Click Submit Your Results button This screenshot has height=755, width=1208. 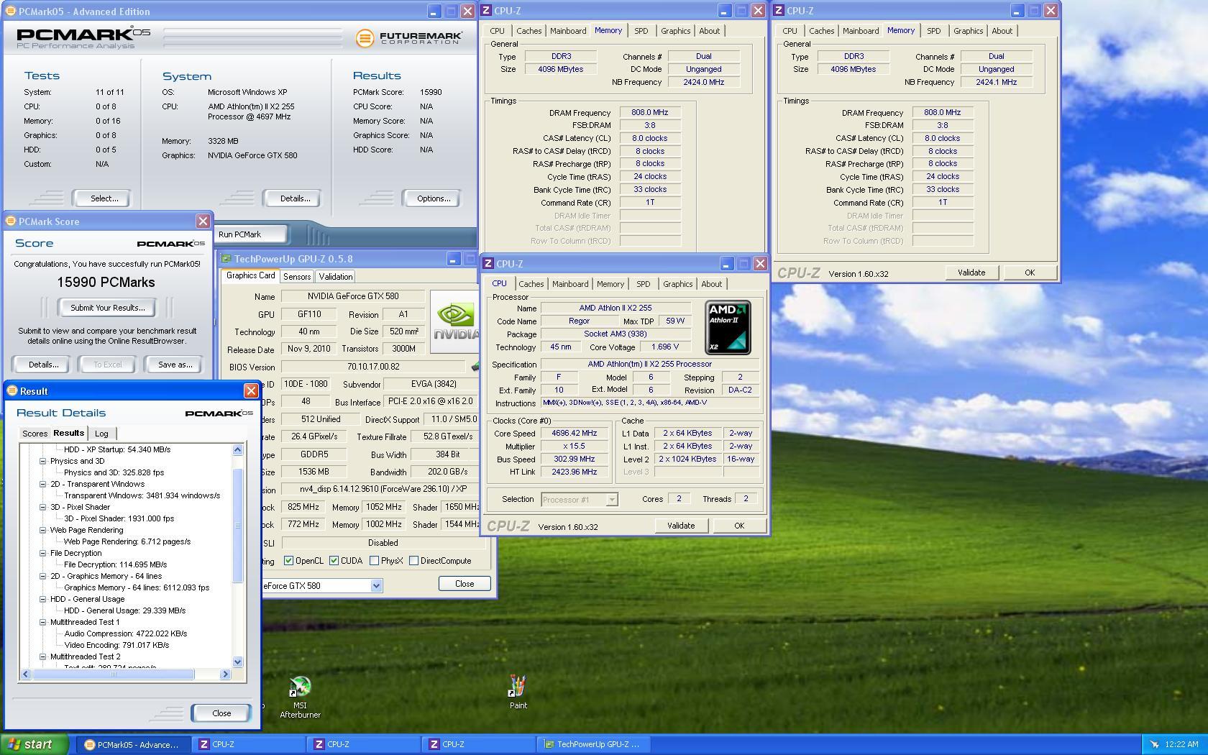[x=107, y=308]
